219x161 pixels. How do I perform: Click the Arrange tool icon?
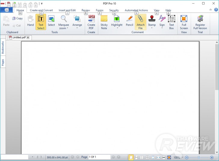click(x=77, y=19)
